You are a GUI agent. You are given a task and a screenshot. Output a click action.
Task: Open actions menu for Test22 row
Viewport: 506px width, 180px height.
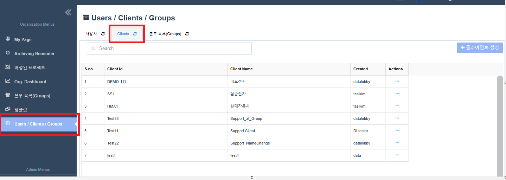click(x=397, y=143)
